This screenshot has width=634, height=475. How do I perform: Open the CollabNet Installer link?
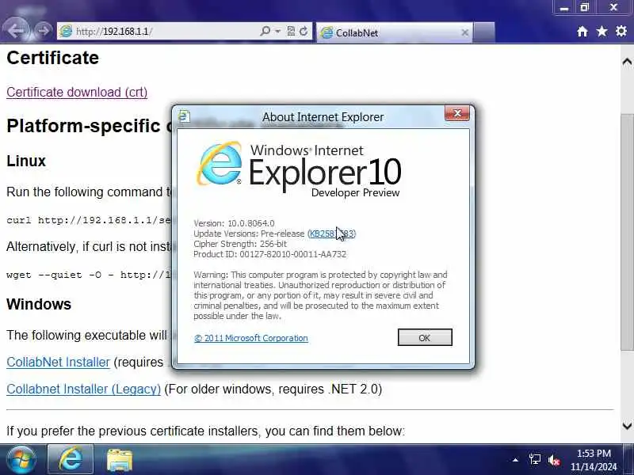coord(58,362)
